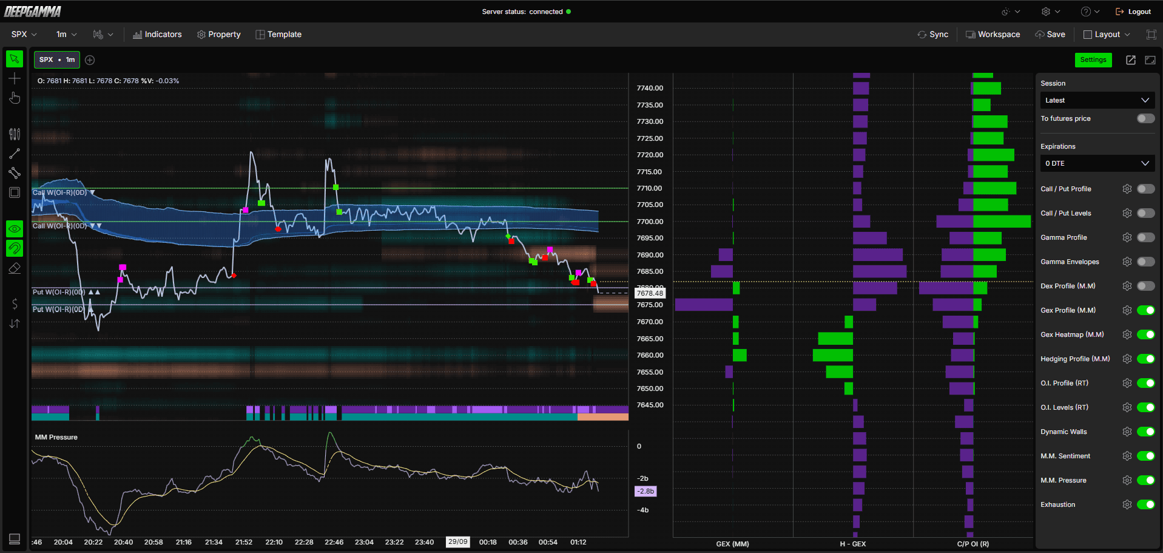Open settings gear for Dex Profile (M.M)
Screen dimensions: 1163x553
point(1127,286)
